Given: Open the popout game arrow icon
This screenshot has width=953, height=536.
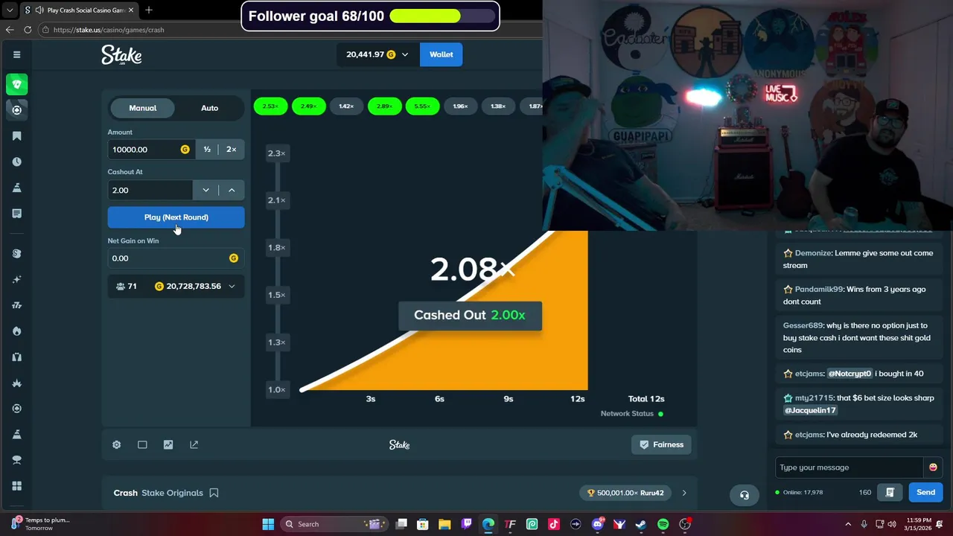Looking at the screenshot, I should point(194,444).
